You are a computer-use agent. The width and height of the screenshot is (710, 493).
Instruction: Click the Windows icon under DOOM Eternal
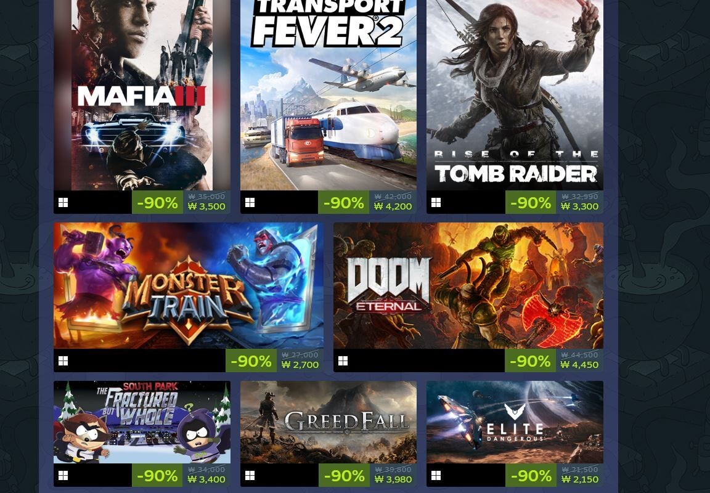coord(343,361)
